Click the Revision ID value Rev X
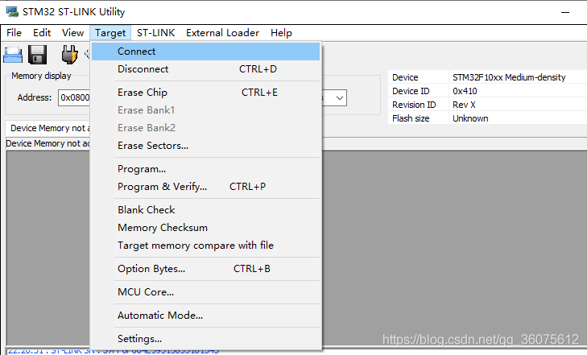This screenshot has width=587, height=355. pyautogui.click(x=464, y=105)
